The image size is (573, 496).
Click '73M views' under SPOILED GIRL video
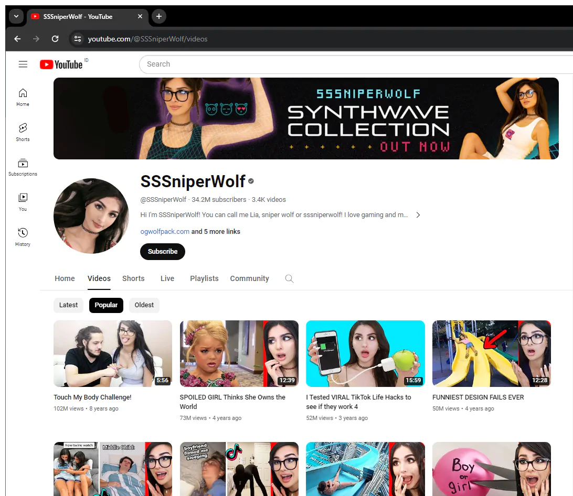[193, 418]
